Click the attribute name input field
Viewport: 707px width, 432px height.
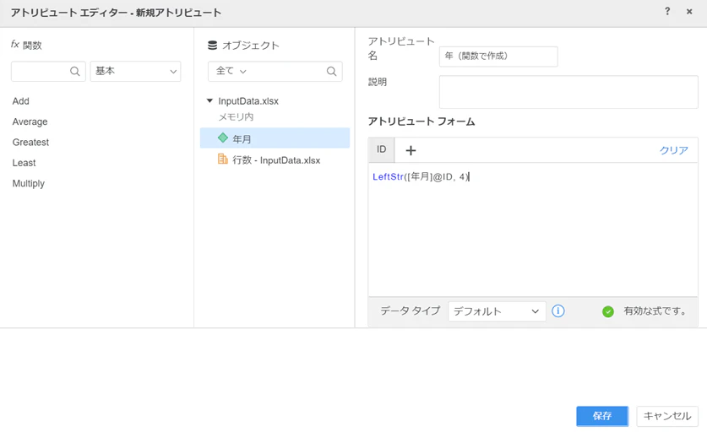pos(498,57)
